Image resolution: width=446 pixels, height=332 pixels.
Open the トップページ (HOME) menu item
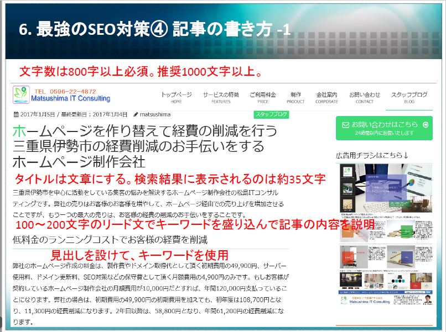pyautogui.click(x=176, y=97)
